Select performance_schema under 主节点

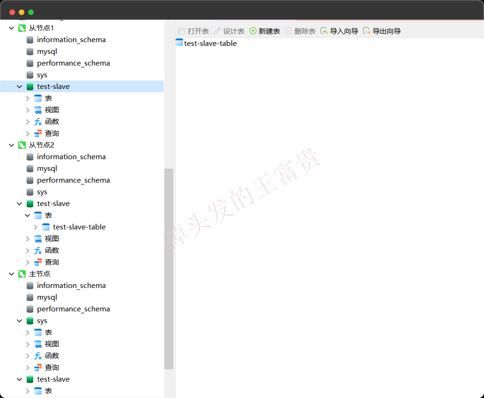73,309
